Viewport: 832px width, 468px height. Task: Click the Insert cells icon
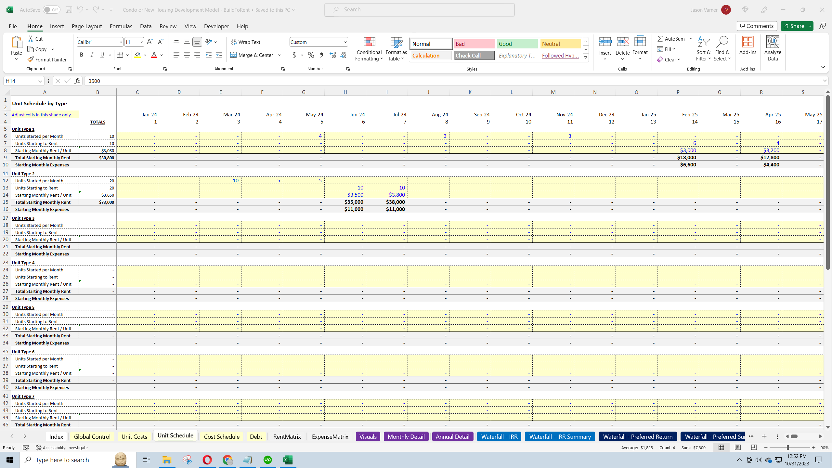[605, 42]
